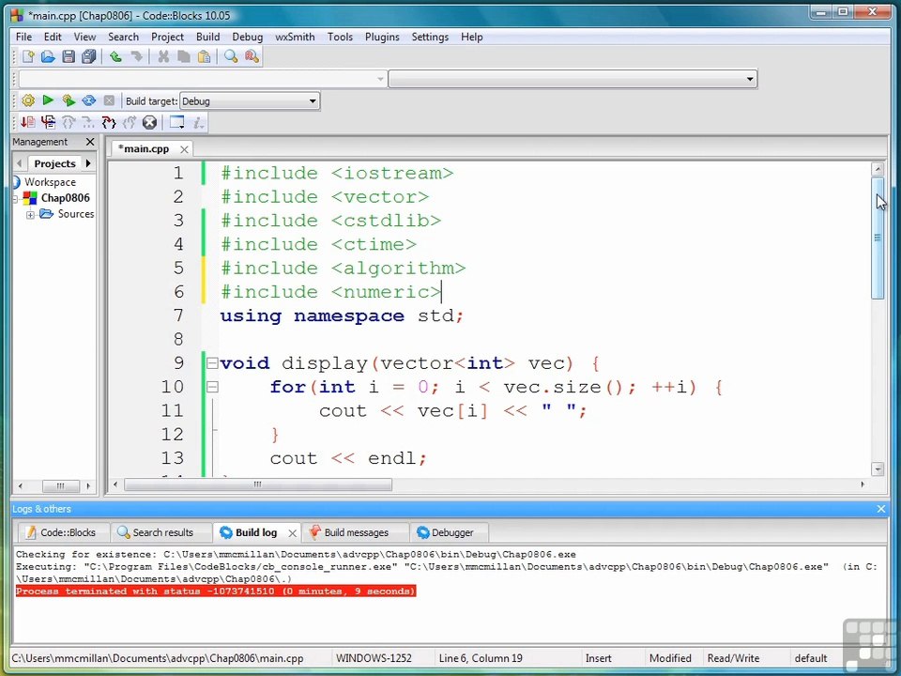This screenshot has width=901, height=676.
Task: Open the Edit menu
Action: (x=53, y=37)
